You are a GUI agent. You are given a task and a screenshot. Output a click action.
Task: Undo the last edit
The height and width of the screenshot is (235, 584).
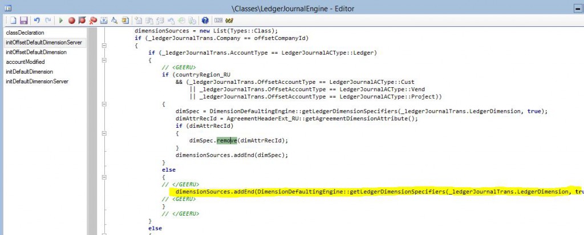coord(36,20)
